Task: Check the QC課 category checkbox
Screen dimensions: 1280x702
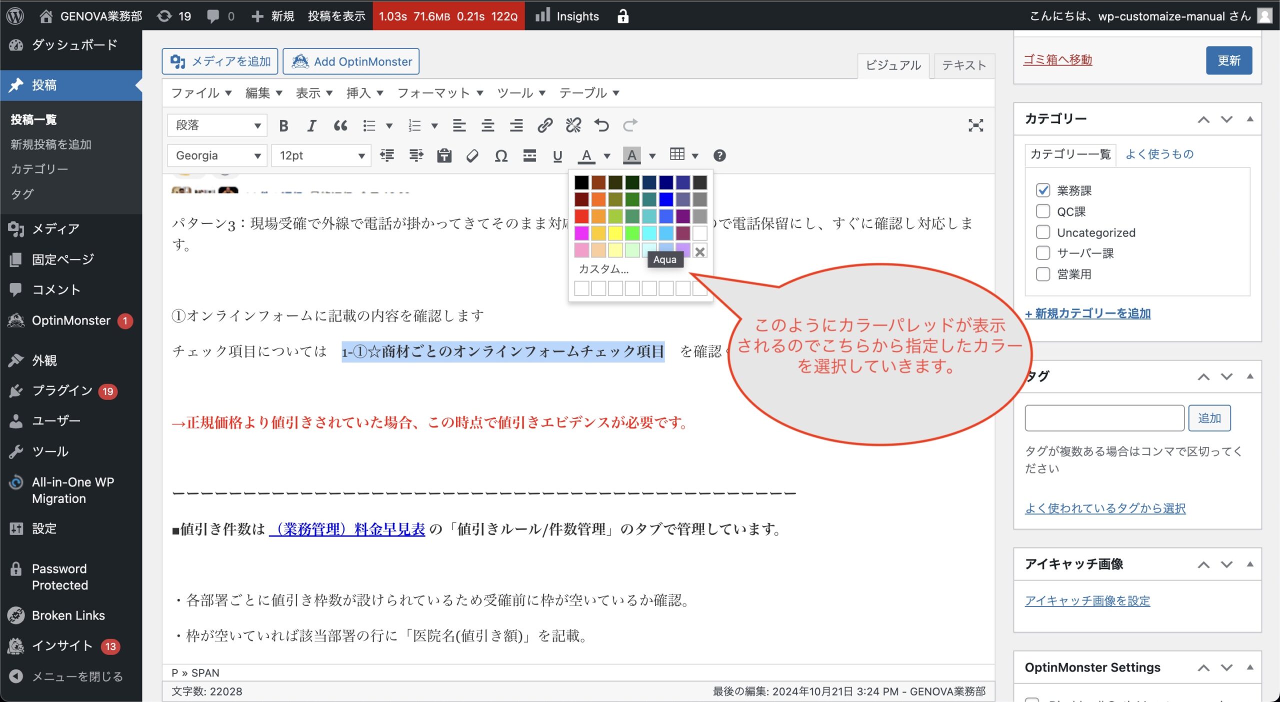Action: (x=1043, y=211)
